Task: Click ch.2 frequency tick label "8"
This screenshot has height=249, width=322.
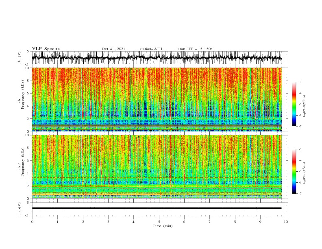Action: tap(28, 148)
